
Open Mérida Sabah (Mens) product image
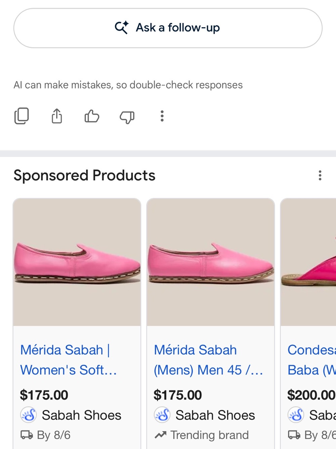[x=211, y=262]
